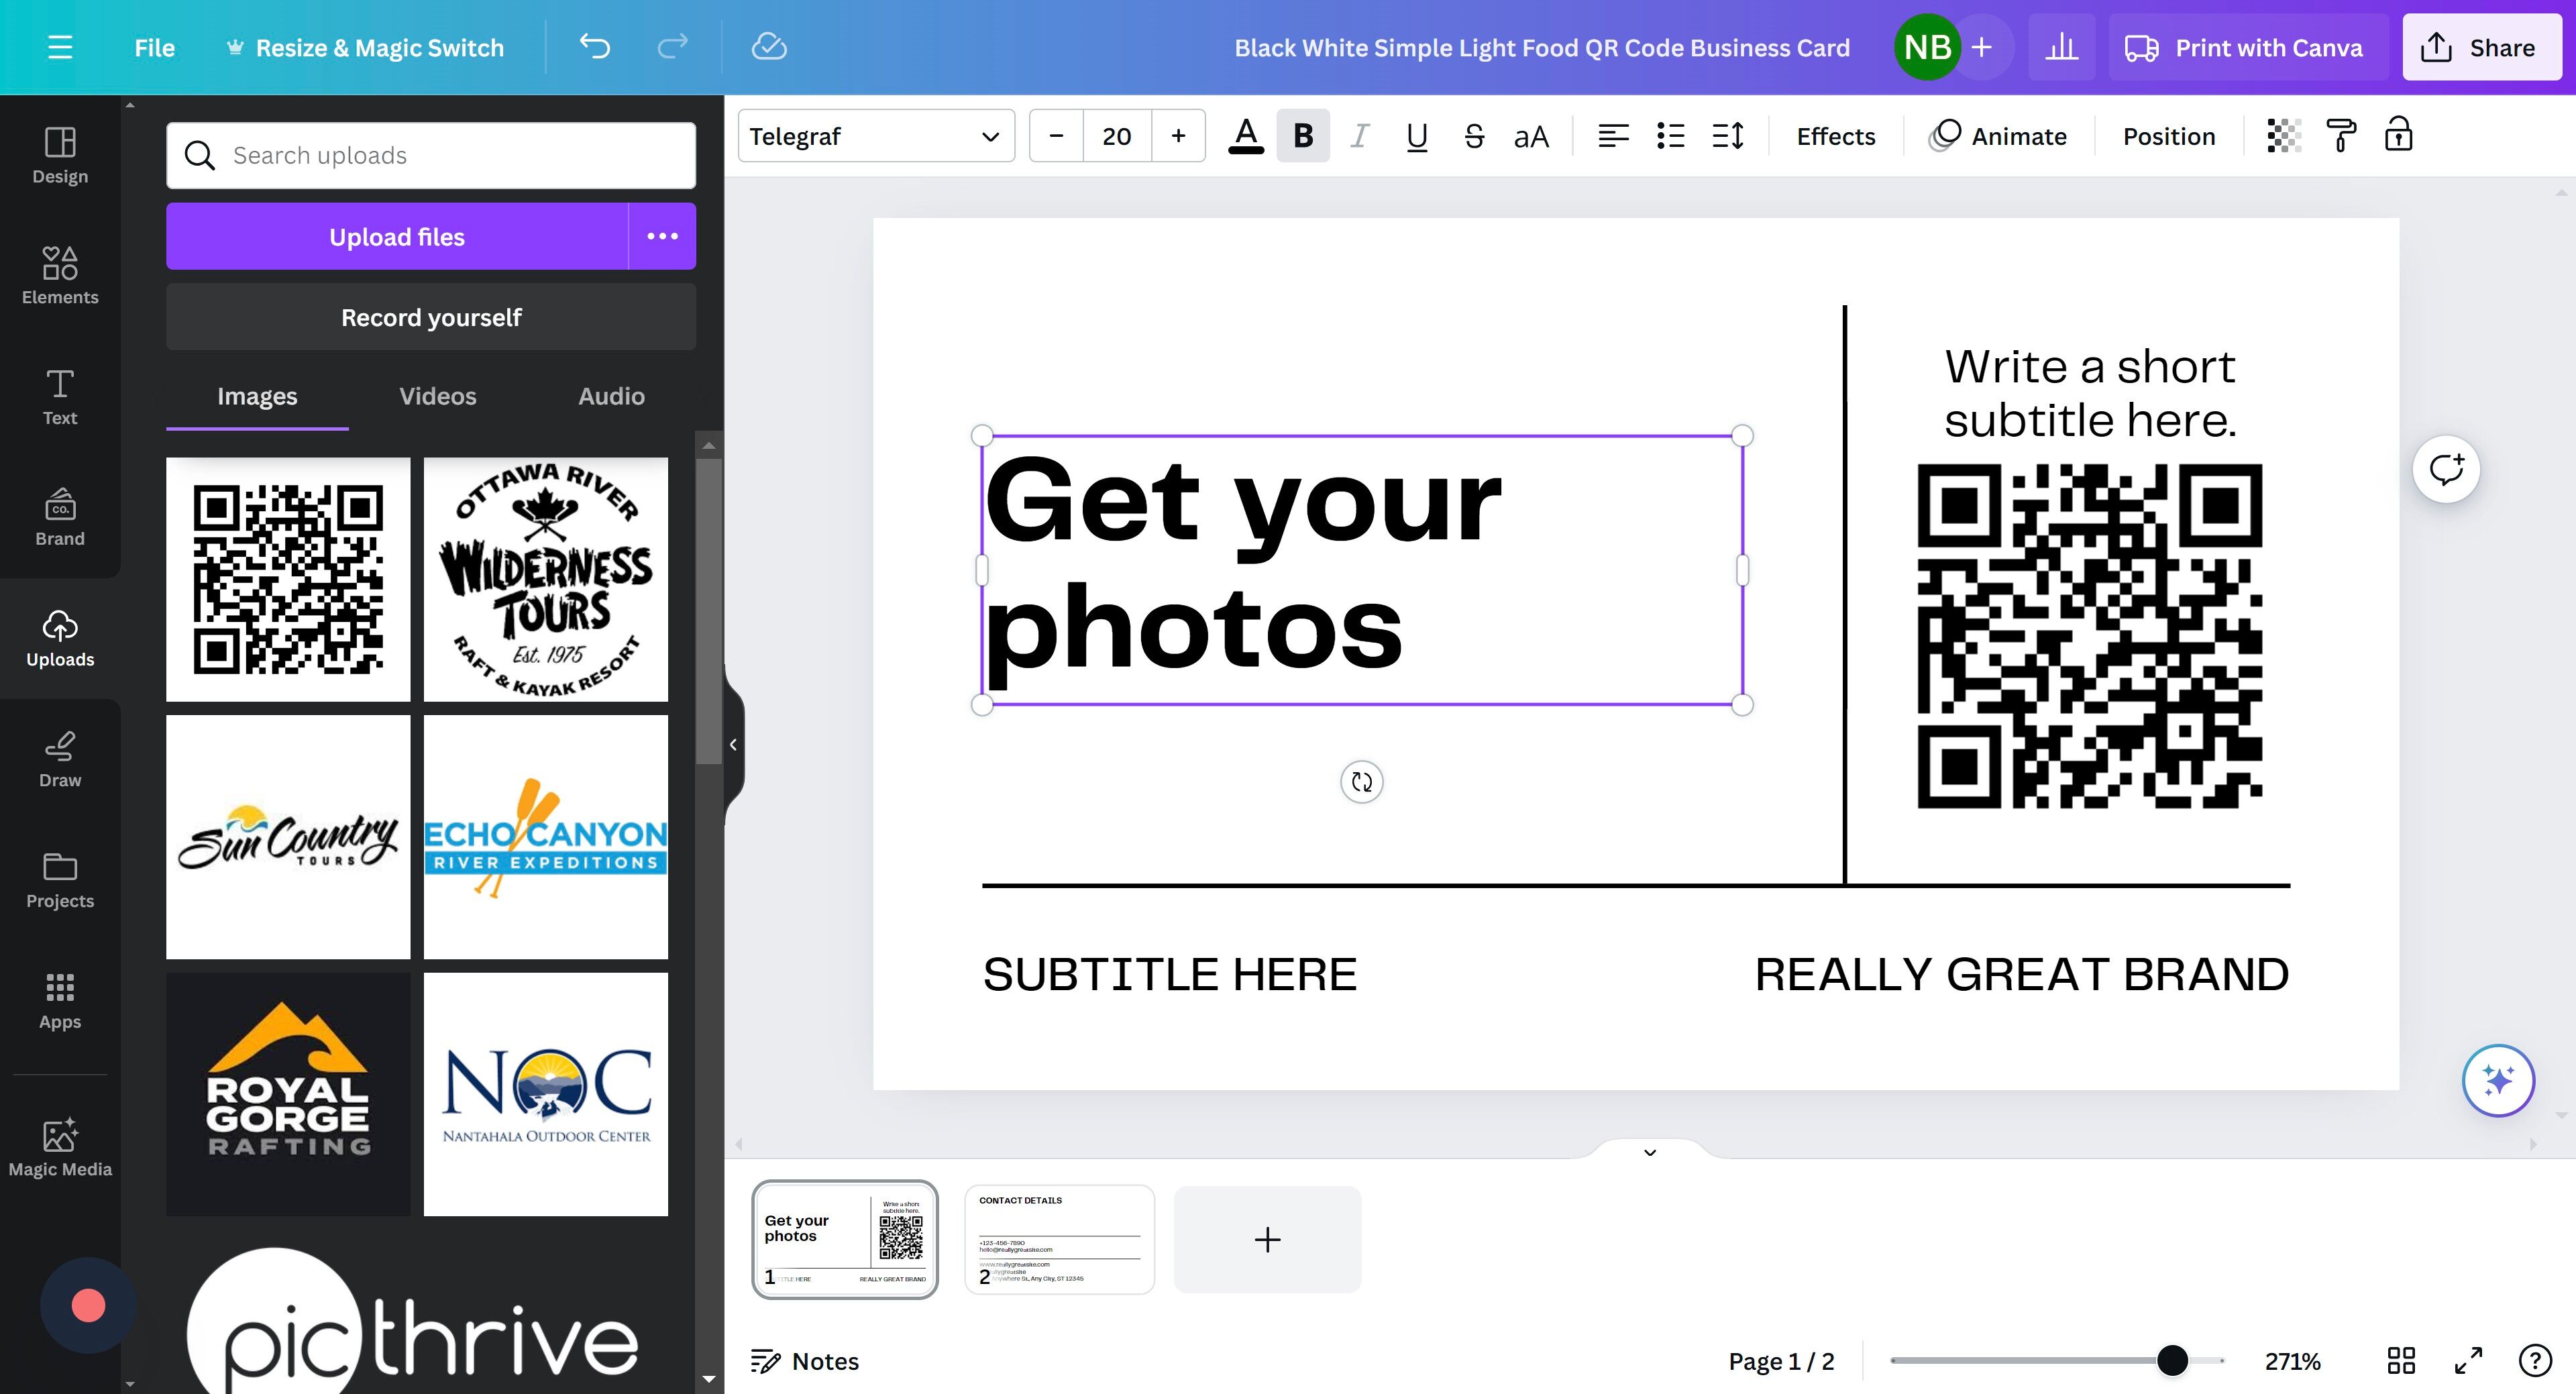
Task: Open the File menu
Action: (154, 47)
